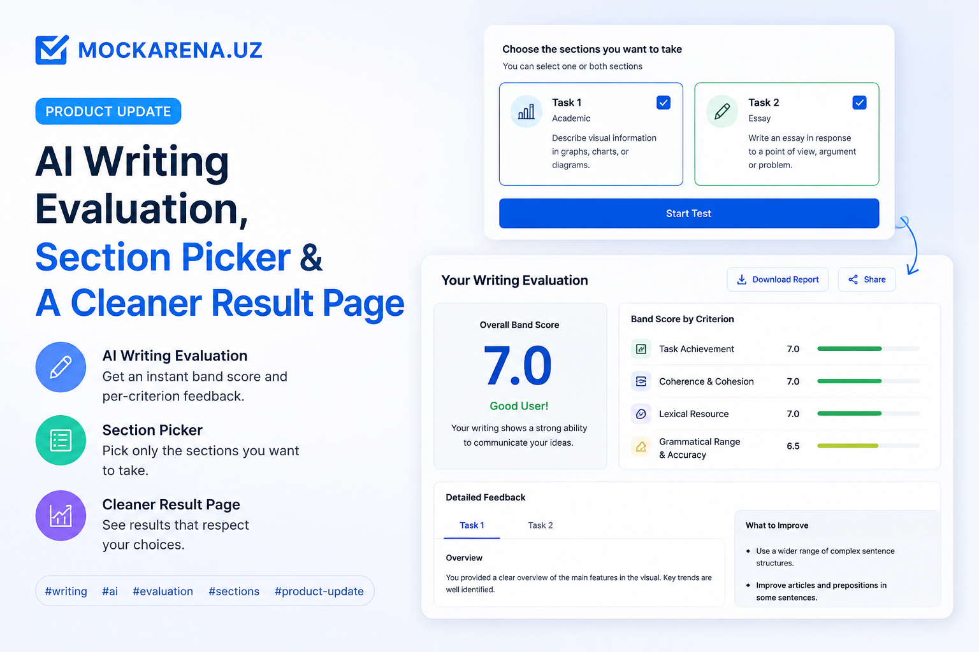Click the Lexical Resource progress bar
979x652 pixels.
point(869,414)
